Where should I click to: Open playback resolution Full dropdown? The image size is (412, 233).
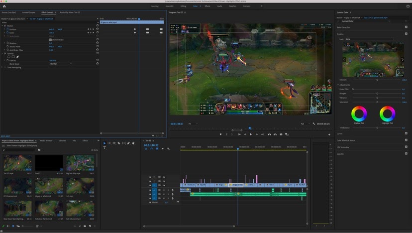point(306,124)
